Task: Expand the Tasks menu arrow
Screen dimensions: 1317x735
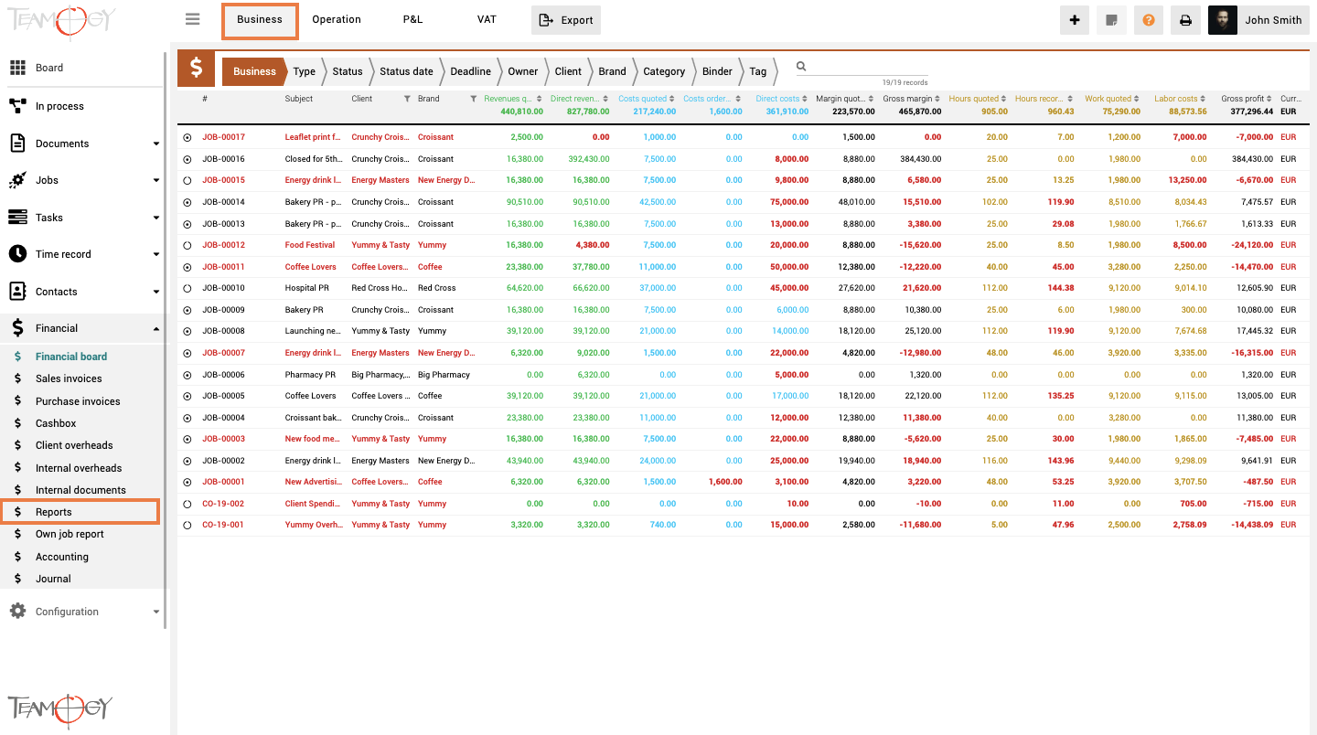Action: [x=156, y=218]
